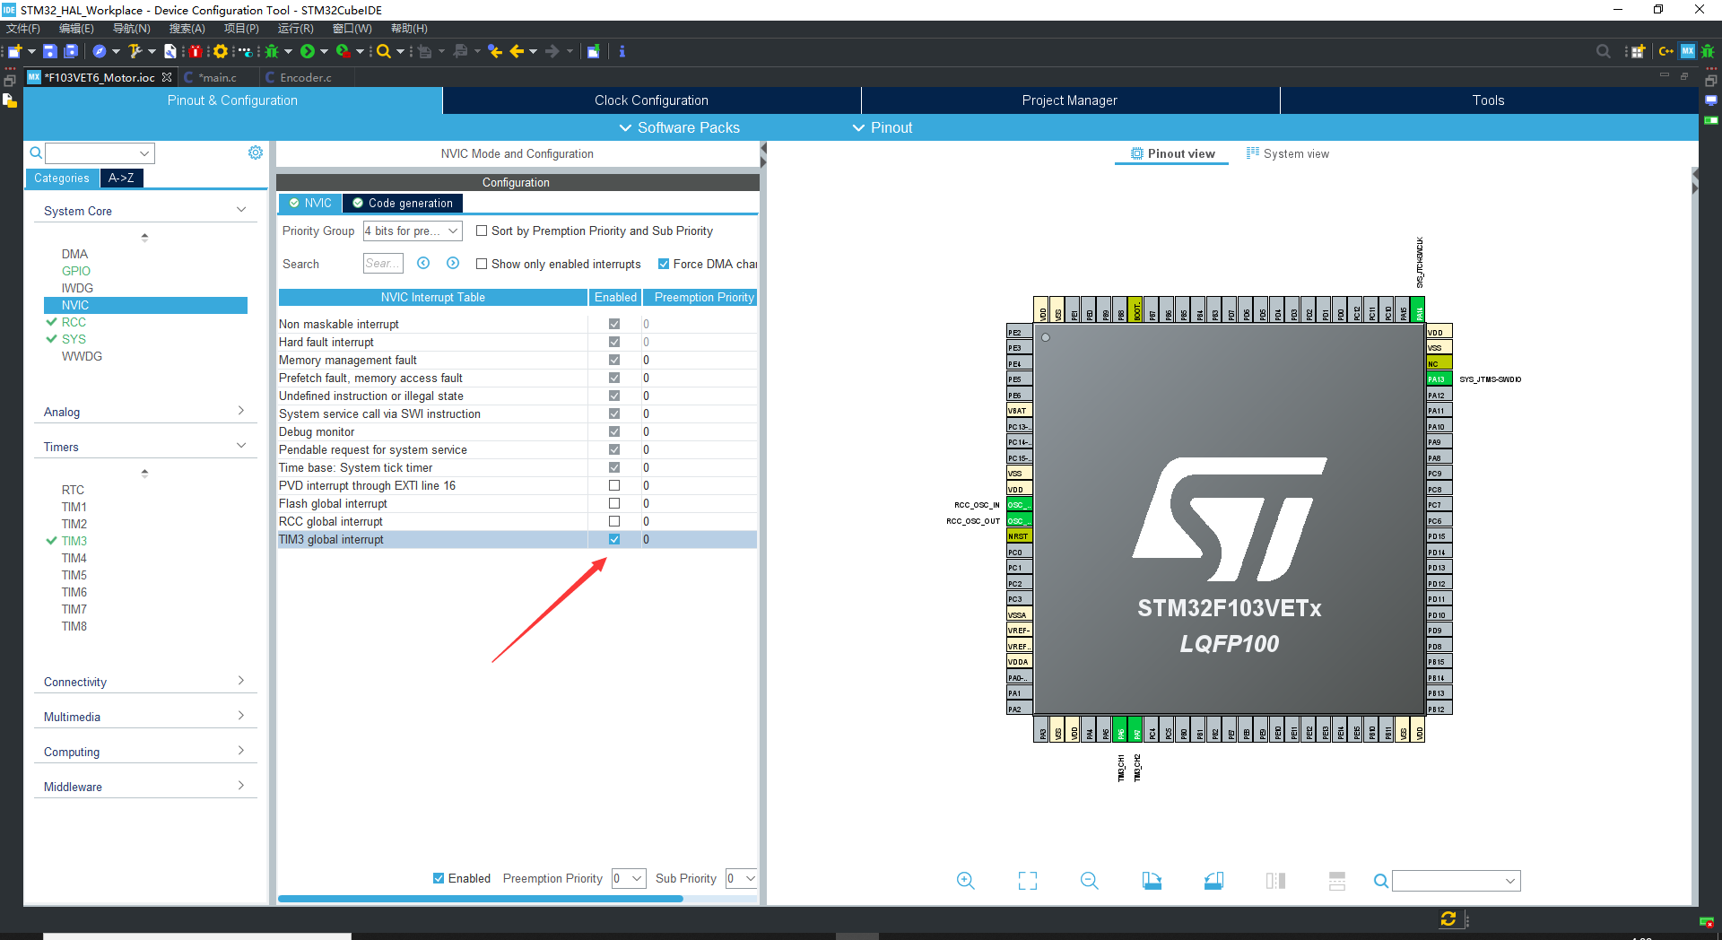Image resolution: width=1722 pixels, height=940 pixels.
Task: Open the Preemption Priority dropdown at bottom
Action: pos(629,878)
